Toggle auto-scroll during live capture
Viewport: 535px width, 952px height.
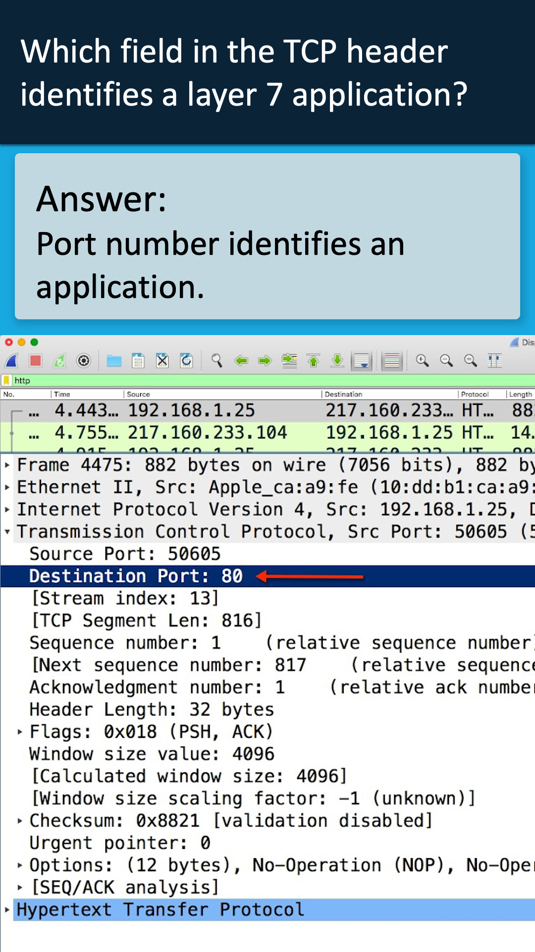(362, 360)
